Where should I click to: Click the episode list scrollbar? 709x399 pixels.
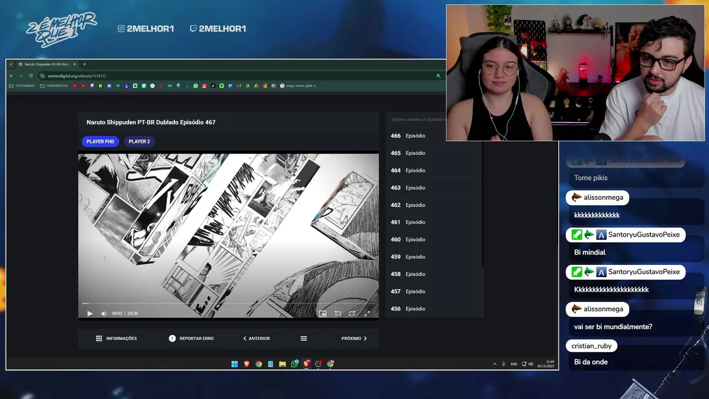482,205
